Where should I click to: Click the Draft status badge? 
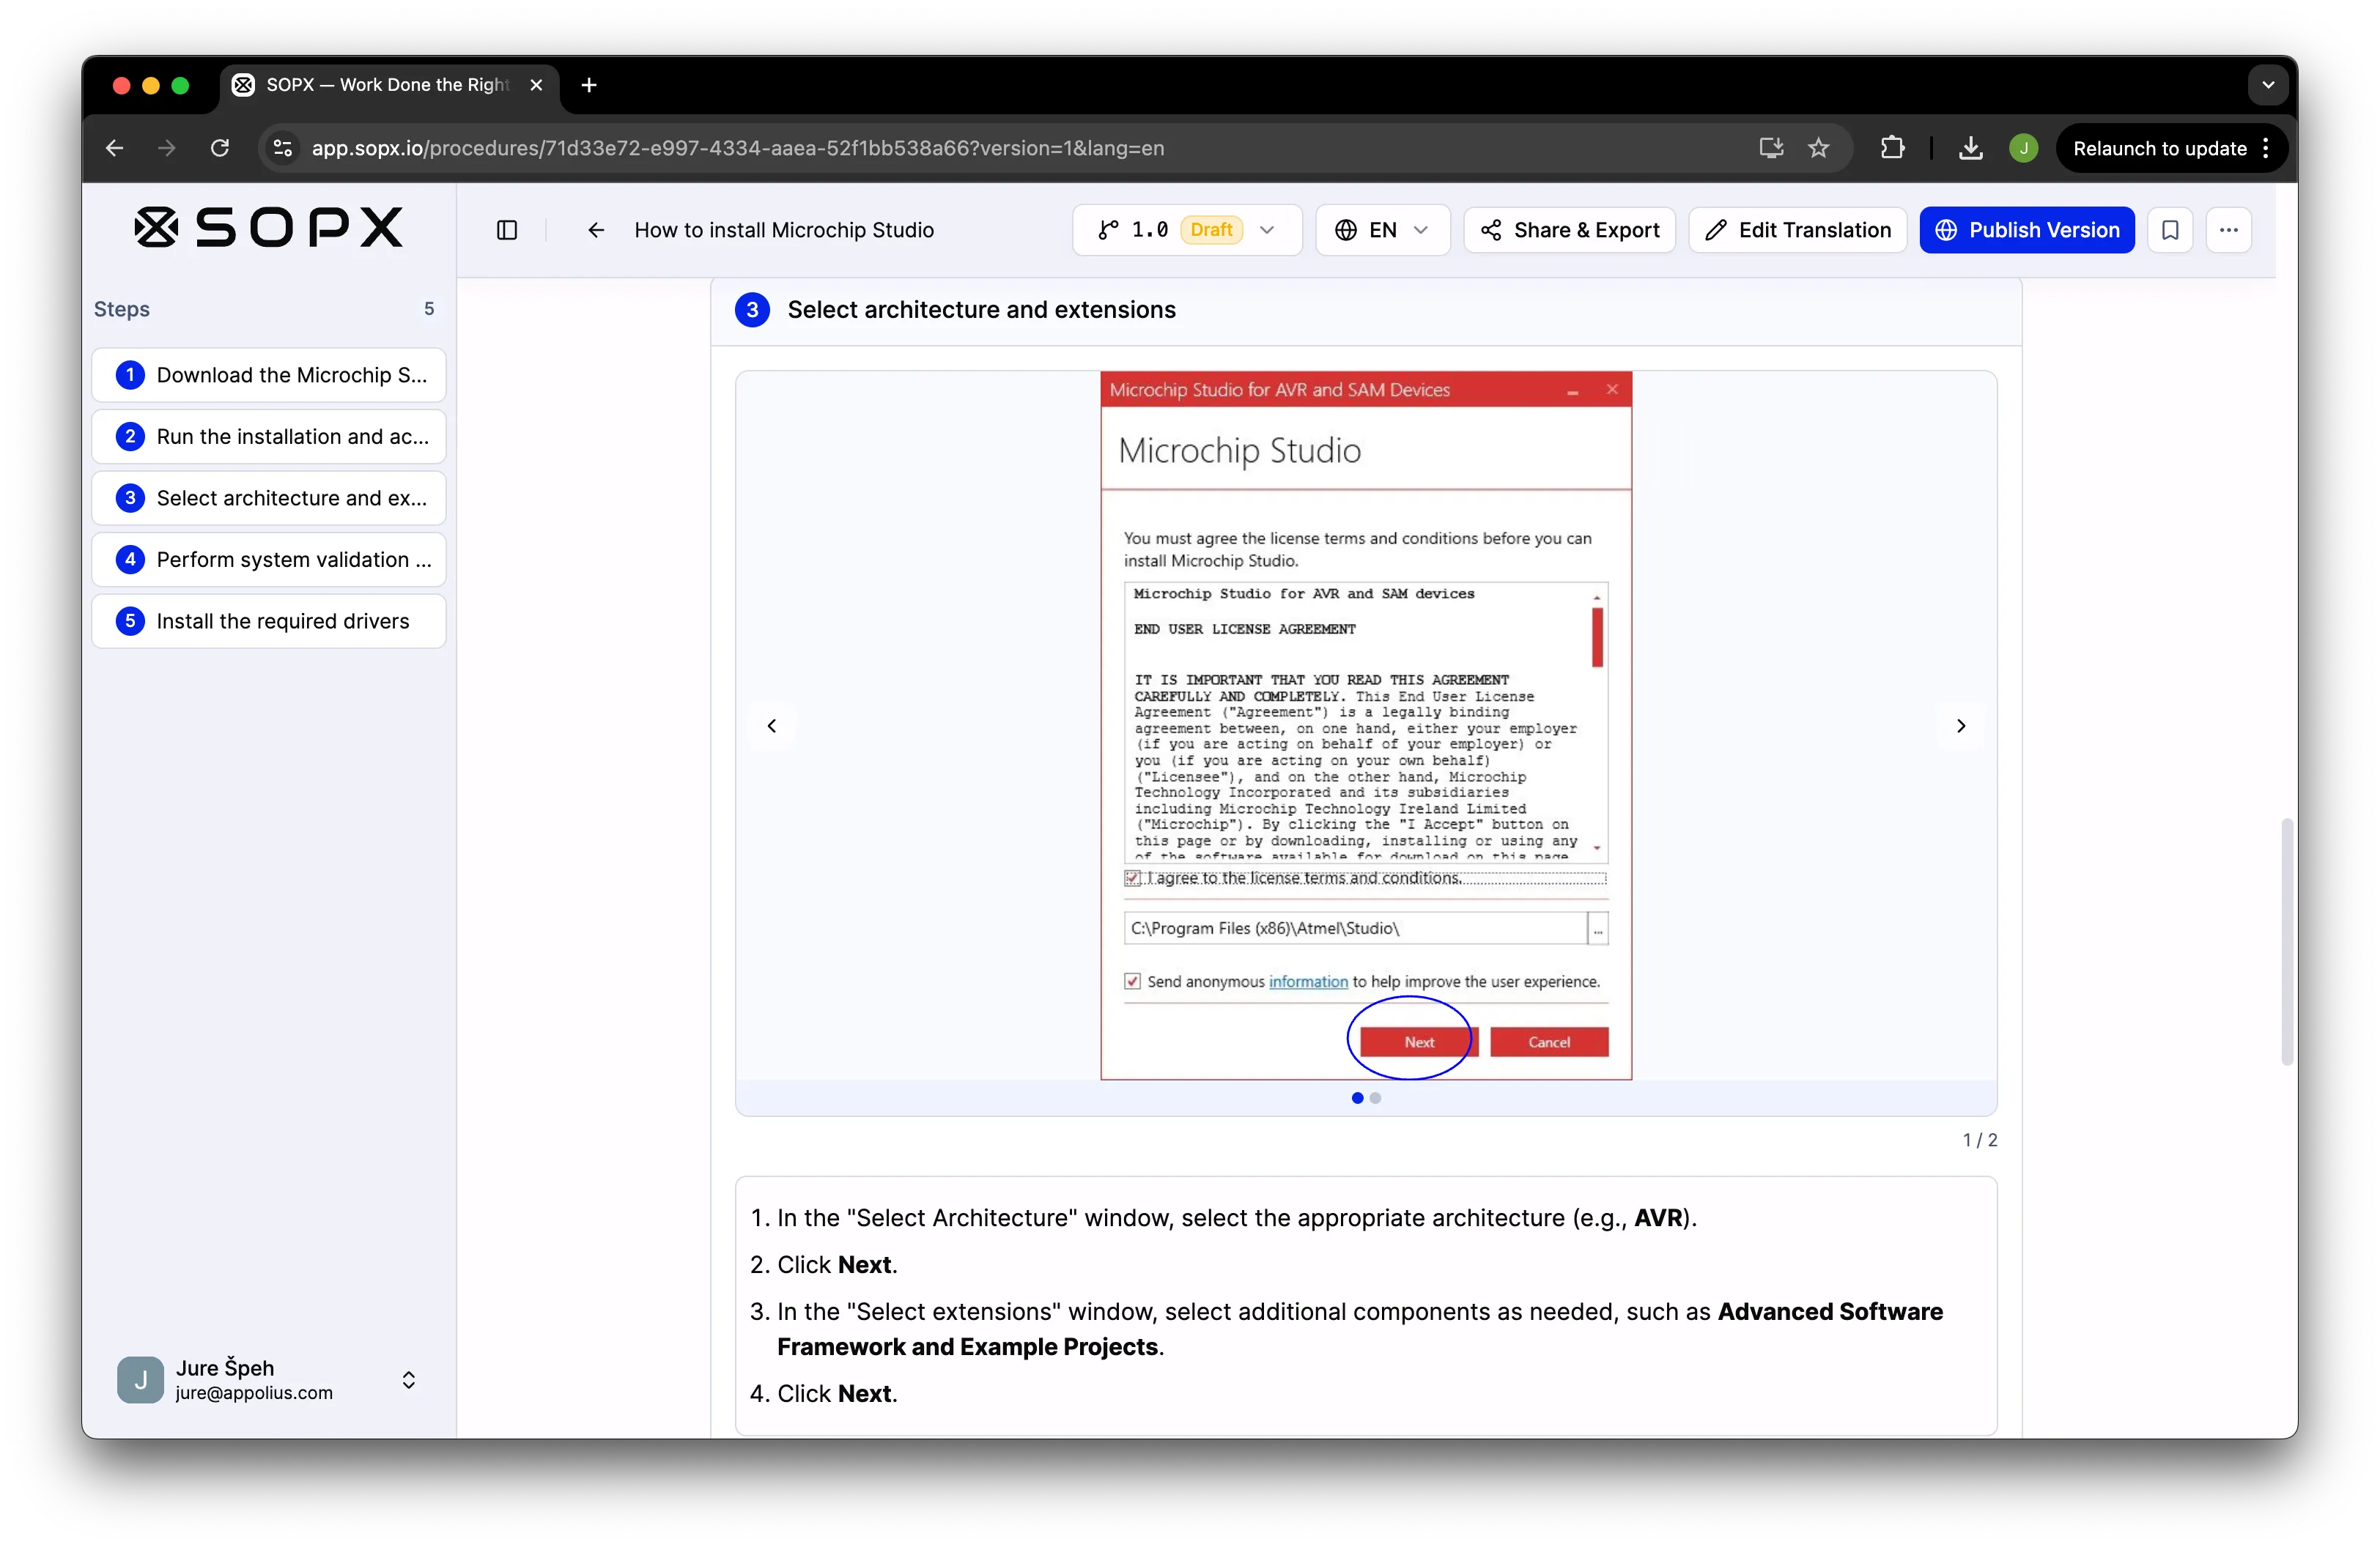tap(1211, 230)
